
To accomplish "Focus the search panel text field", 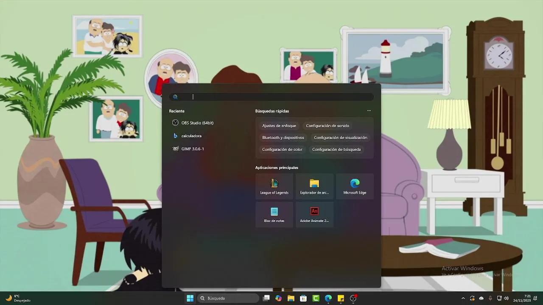I will click(x=271, y=97).
